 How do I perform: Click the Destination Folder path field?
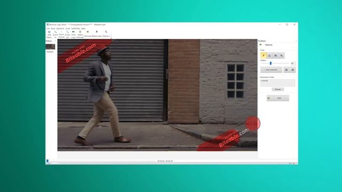[278, 83]
